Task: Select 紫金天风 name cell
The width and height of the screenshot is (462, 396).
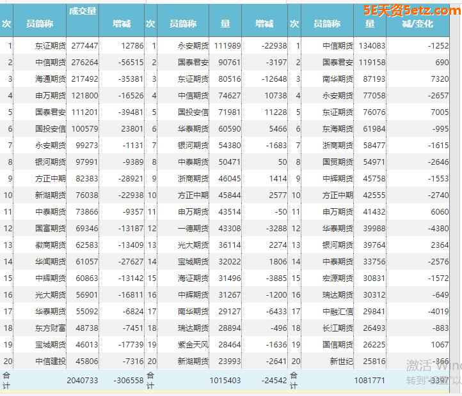Action: (193, 344)
